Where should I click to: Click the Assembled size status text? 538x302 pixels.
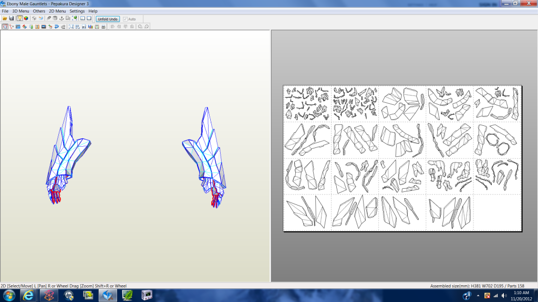[x=477, y=286]
